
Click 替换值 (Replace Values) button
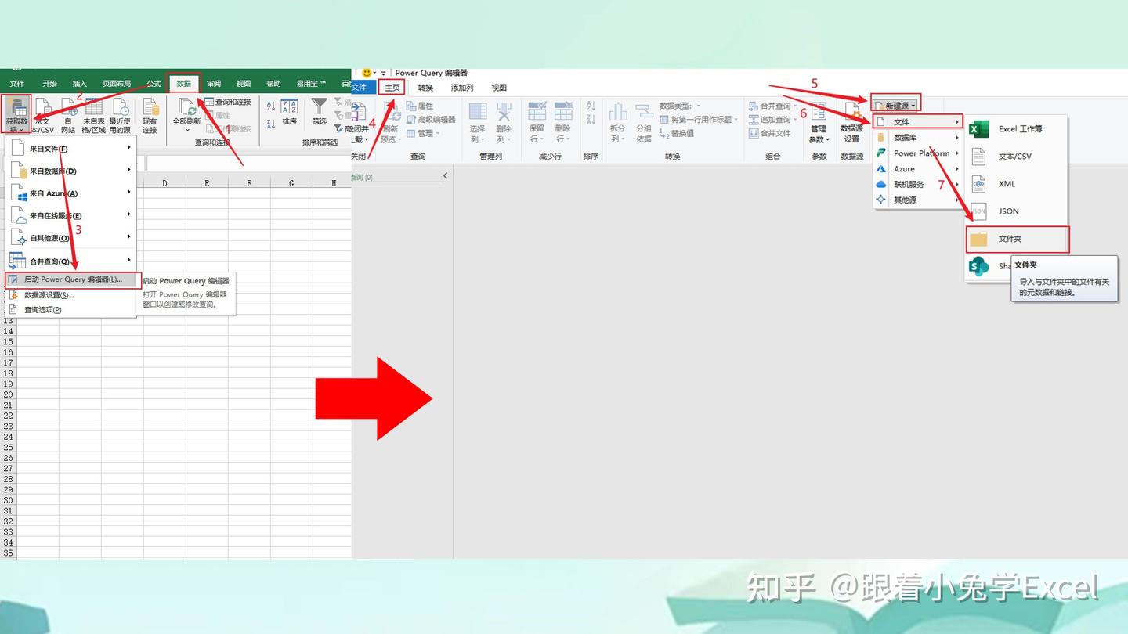(x=677, y=134)
